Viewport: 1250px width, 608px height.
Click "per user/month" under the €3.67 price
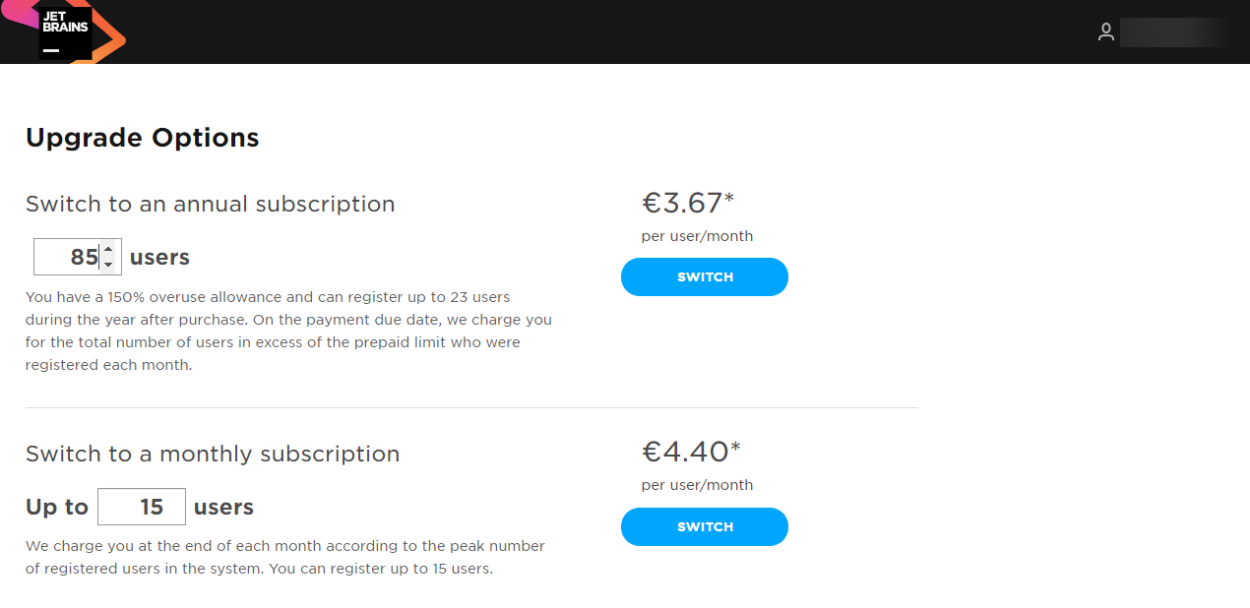[x=697, y=236]
